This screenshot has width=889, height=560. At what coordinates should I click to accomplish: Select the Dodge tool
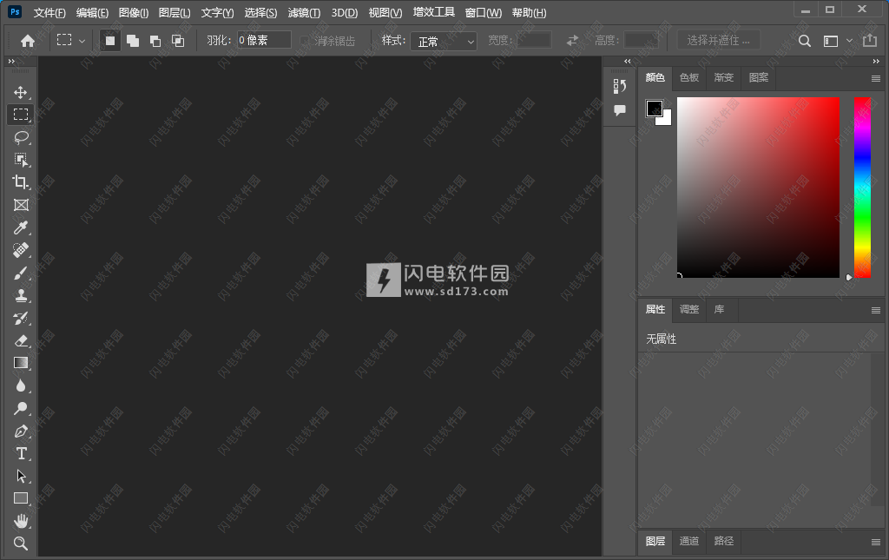(x=21, y=408)
